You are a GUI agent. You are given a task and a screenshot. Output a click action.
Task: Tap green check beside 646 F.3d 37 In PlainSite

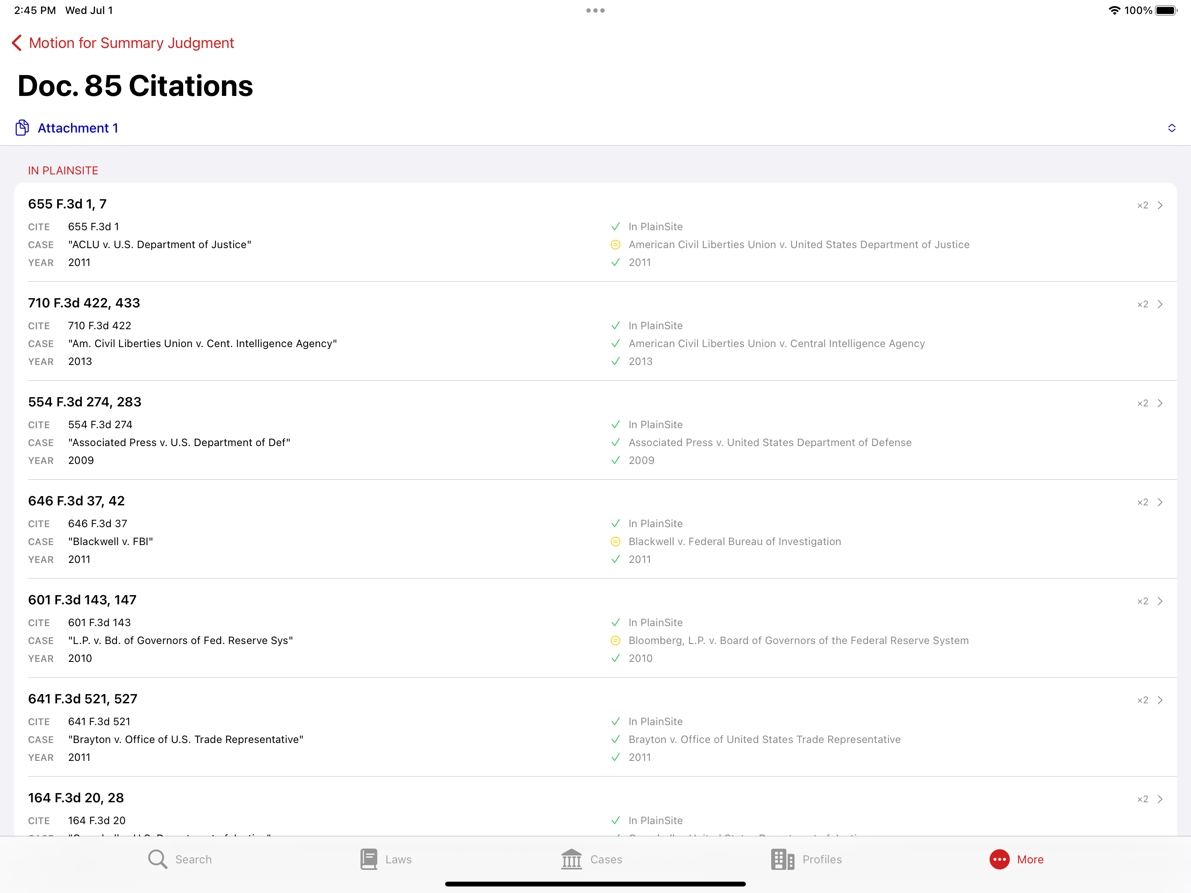[x=616, y=524]
